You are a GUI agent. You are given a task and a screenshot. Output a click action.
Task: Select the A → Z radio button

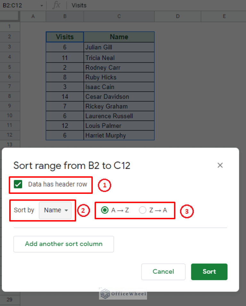pyautogui.click(x=105, y=211)
